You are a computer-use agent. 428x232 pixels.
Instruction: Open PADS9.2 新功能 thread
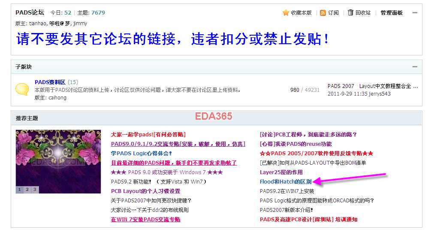point(159,182)
